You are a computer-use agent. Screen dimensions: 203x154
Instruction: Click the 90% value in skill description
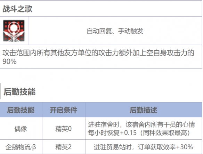pos(10,61)
